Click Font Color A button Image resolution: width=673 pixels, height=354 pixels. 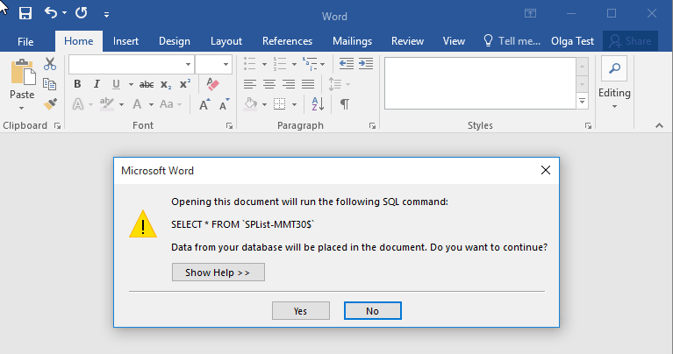point(137,103)
